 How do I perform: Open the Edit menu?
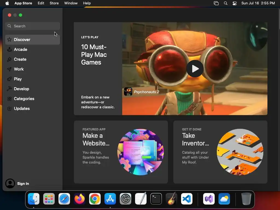click(x=41, y=3)
